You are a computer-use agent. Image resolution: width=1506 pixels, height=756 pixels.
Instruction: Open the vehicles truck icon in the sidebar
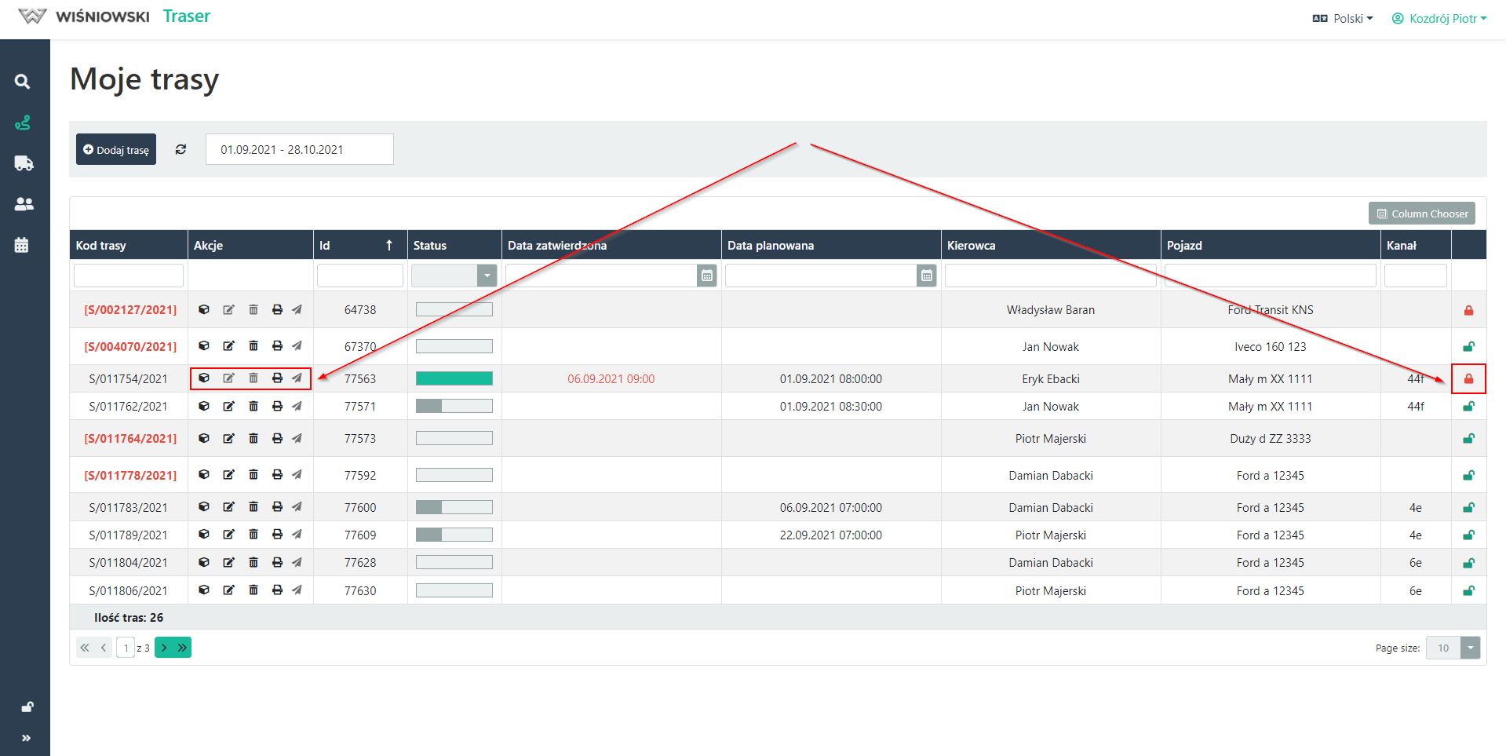coord(24,163)
